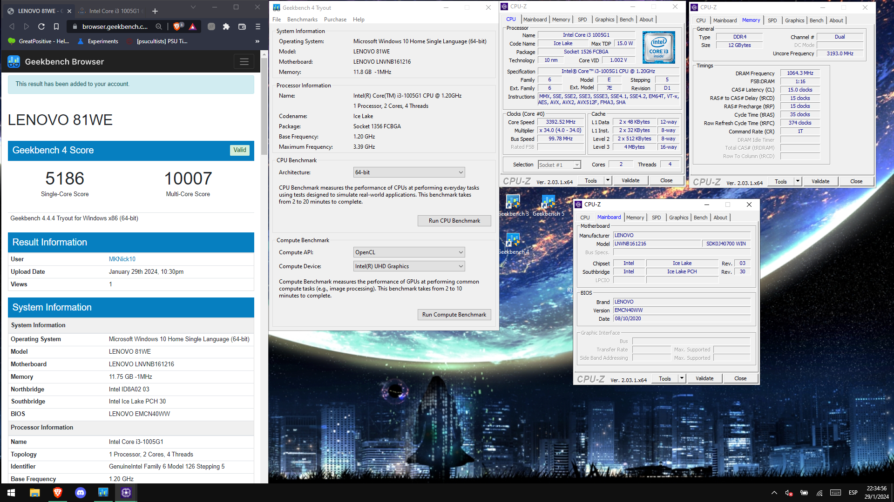Viewport: 894px width, 502px height.
Task: Expand Tools arrow in CPU-Z Mainboard window
Action: point(682,378)
